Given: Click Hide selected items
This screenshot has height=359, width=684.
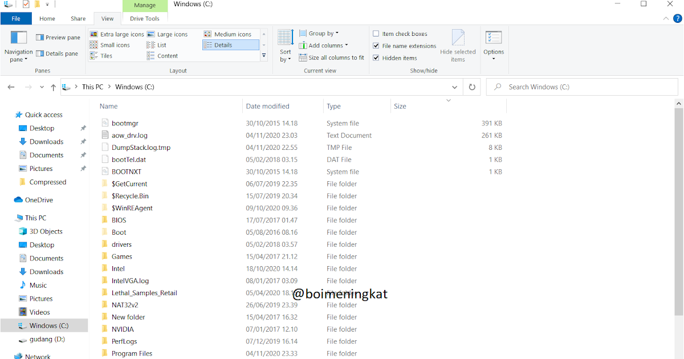Looking at the screenshot, I should point(458,46).
